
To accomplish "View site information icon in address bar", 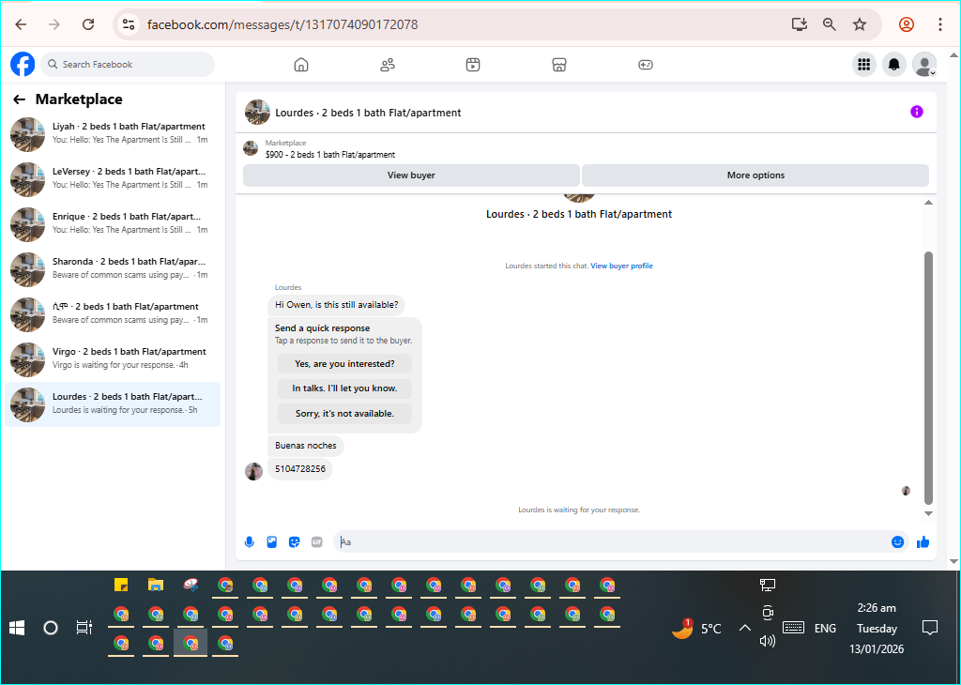I will click(128, 24).
